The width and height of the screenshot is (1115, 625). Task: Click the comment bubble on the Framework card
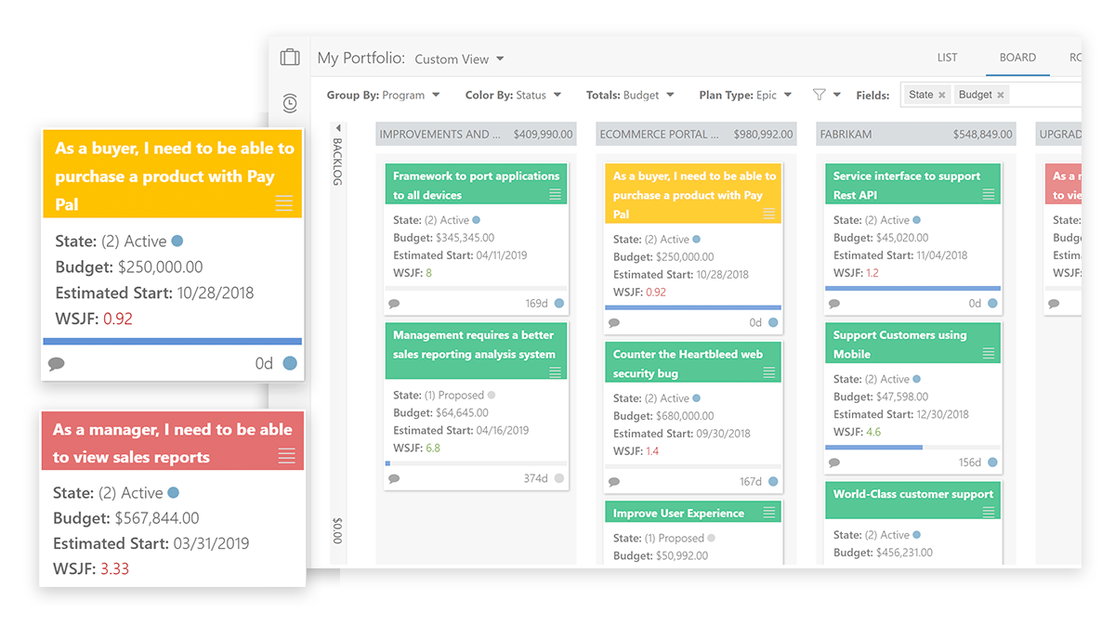394,303
